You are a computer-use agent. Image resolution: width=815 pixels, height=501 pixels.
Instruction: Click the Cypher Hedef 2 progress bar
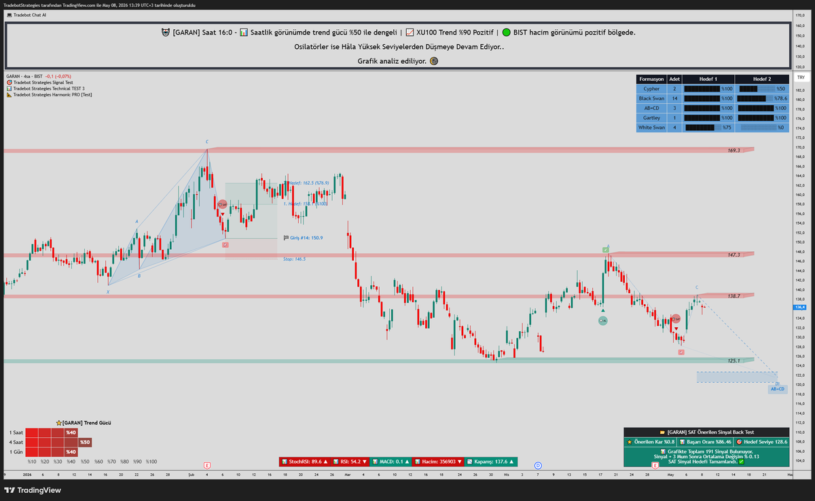757,89
